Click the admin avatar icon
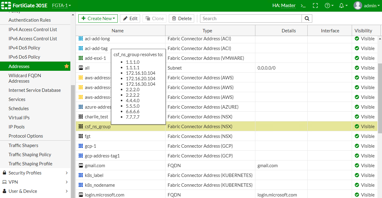 pyautogui.click(x=357, y=5)
